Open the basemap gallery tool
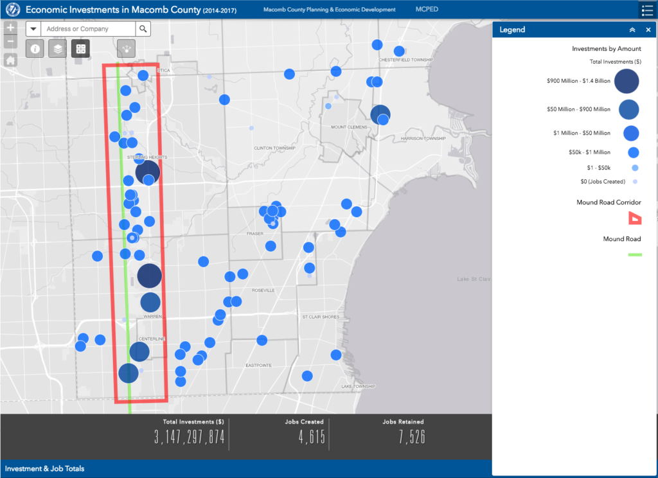Screen dimensions: 658x478 [80, 49]
